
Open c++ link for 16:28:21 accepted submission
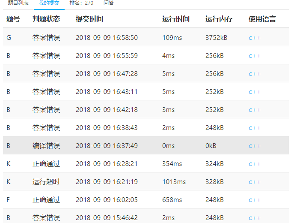(x=255, y=164)
